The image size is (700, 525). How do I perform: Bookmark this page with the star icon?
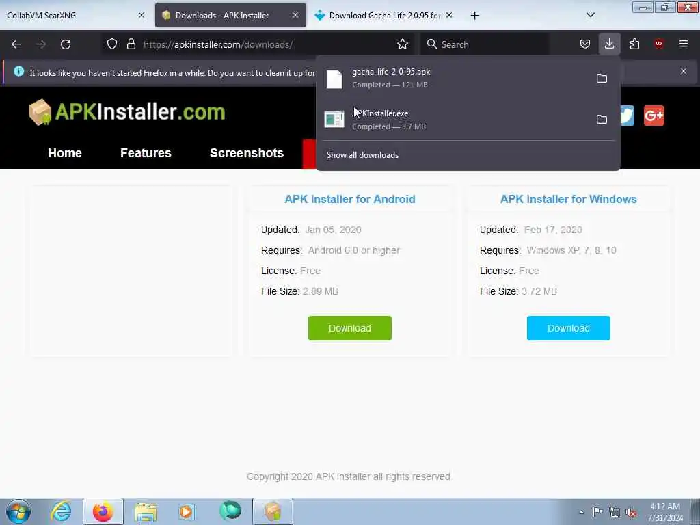pos(402,44)
